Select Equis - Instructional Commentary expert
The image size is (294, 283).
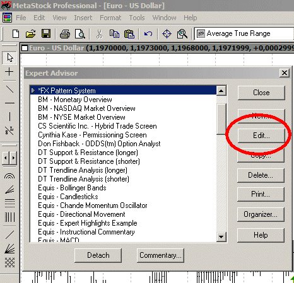coord(123,232)
